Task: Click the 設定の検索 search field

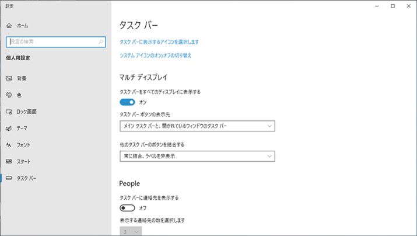Action: coord(51,42)
